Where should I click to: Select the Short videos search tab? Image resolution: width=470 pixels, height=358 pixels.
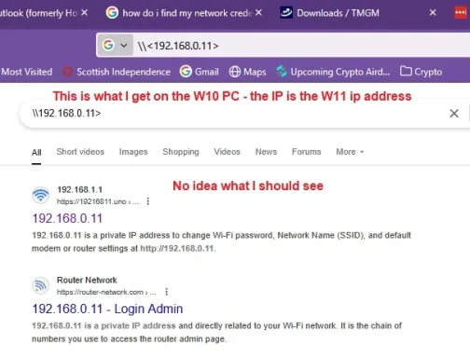coord(80,152)
